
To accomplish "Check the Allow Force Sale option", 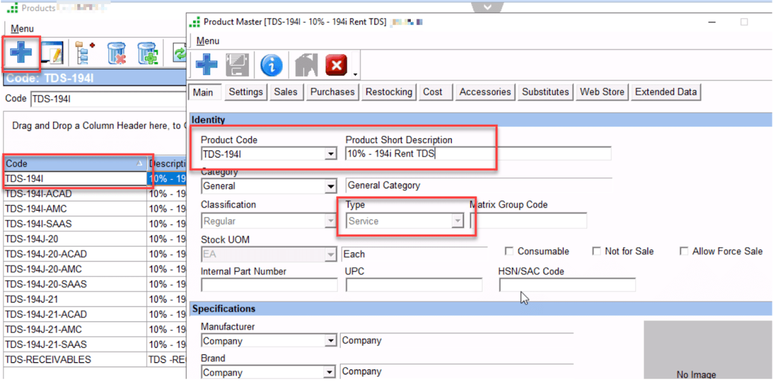I will click(684, 251).
